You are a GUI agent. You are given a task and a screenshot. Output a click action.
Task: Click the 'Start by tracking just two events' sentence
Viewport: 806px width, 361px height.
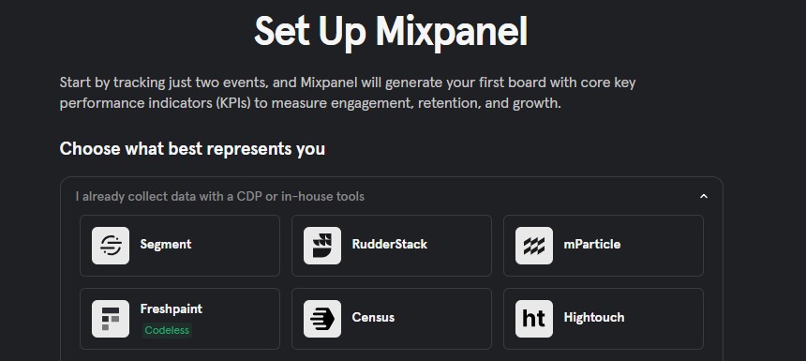348,83
